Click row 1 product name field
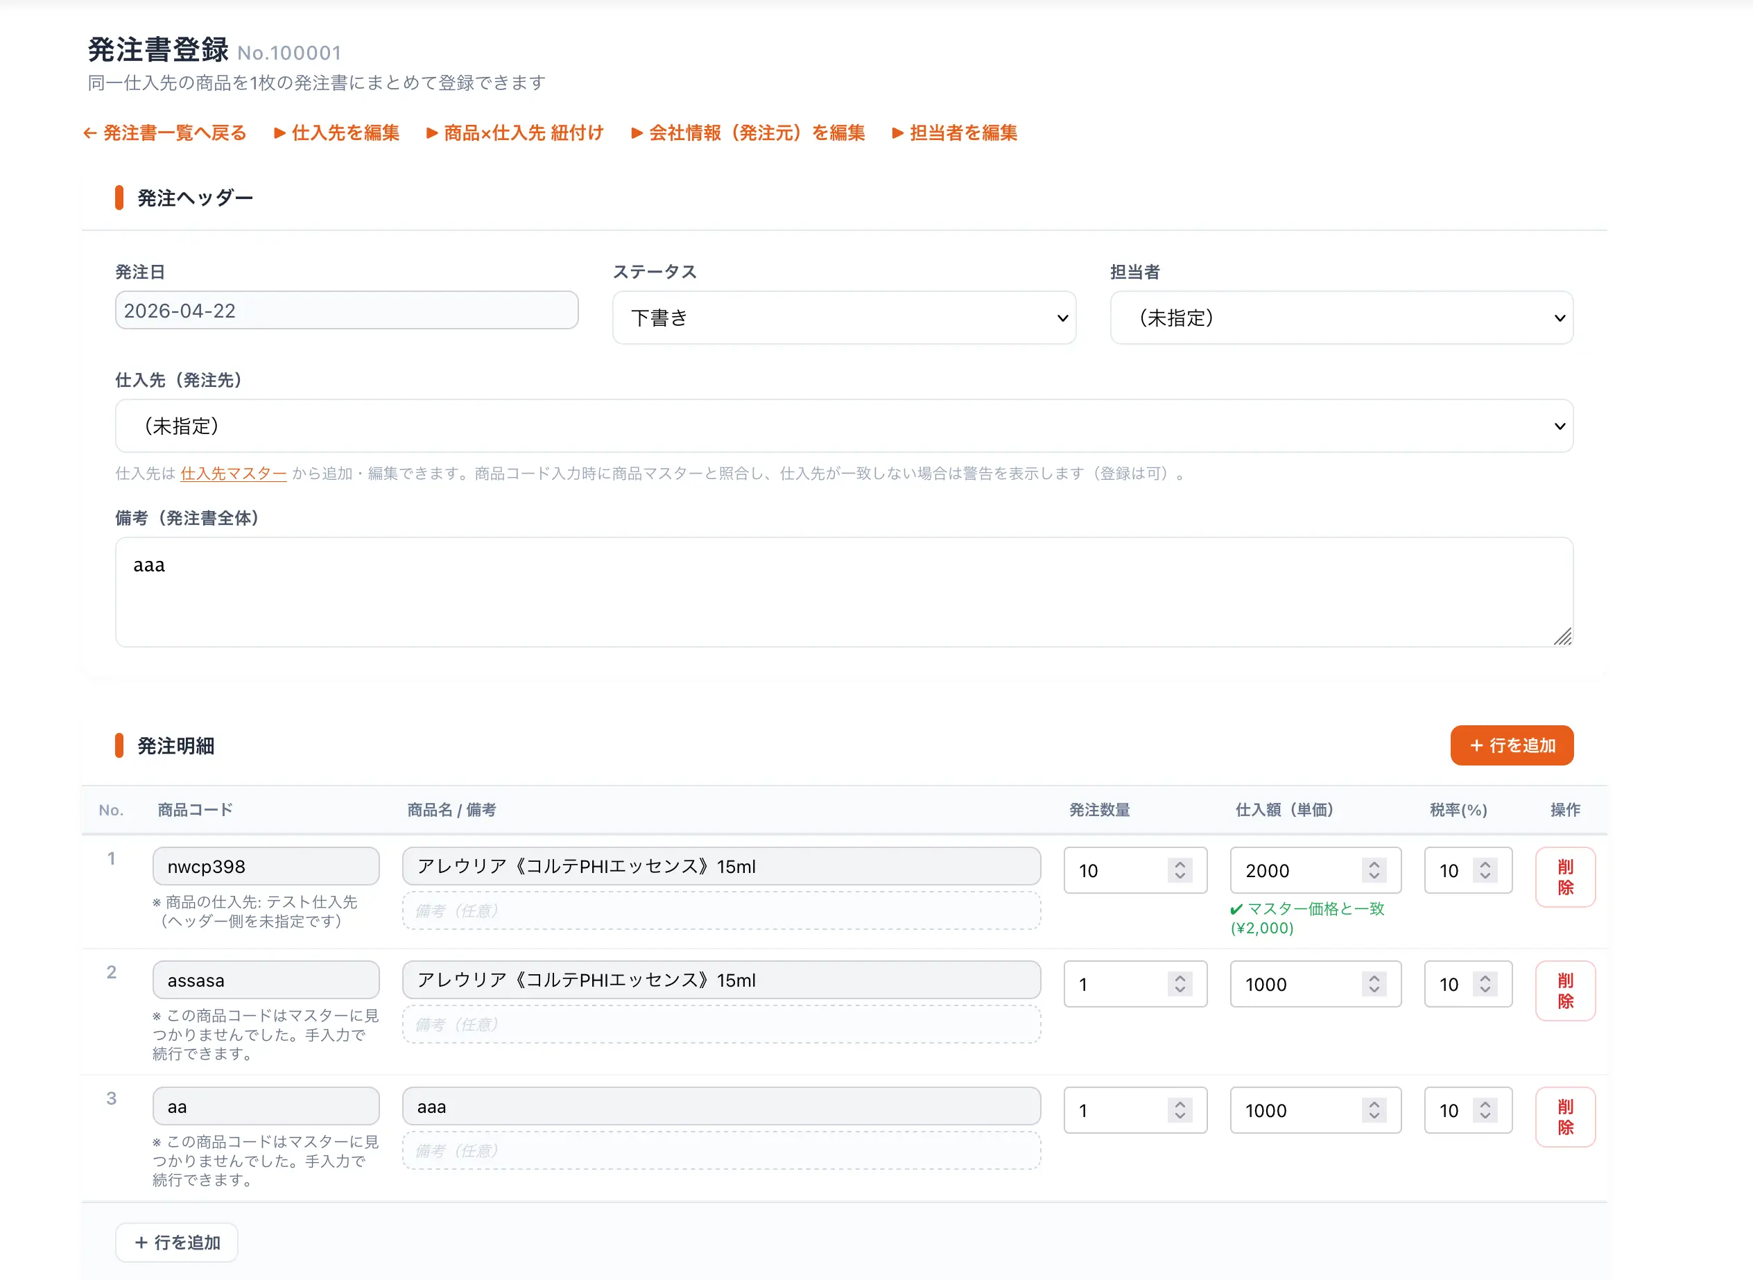 click(721, 866)
